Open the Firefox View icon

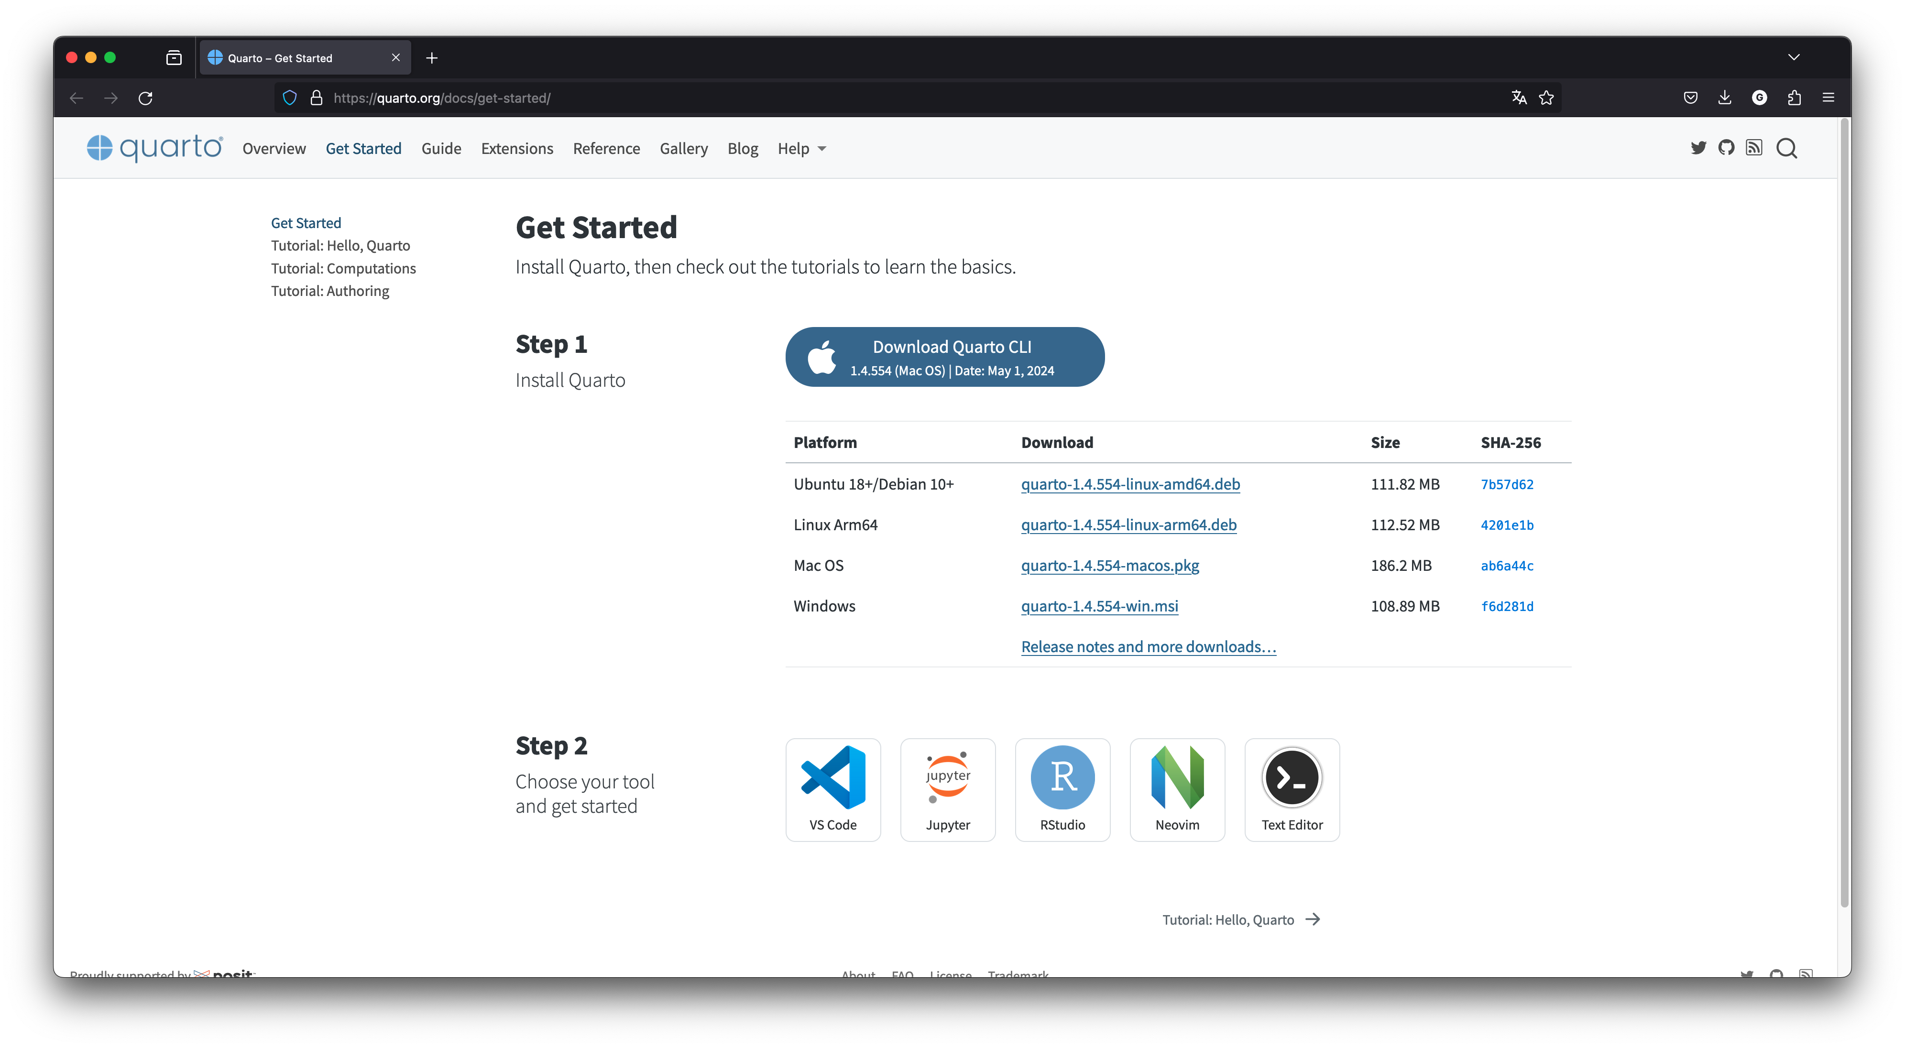click(x=174, y=58)
